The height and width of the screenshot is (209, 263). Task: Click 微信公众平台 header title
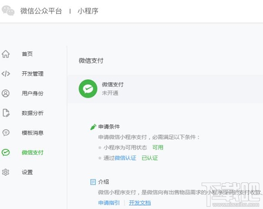coord(41,11)
